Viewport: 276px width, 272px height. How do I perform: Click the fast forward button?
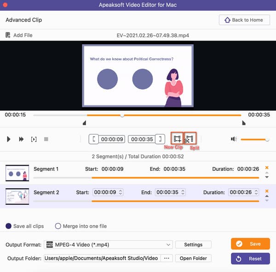21,139
